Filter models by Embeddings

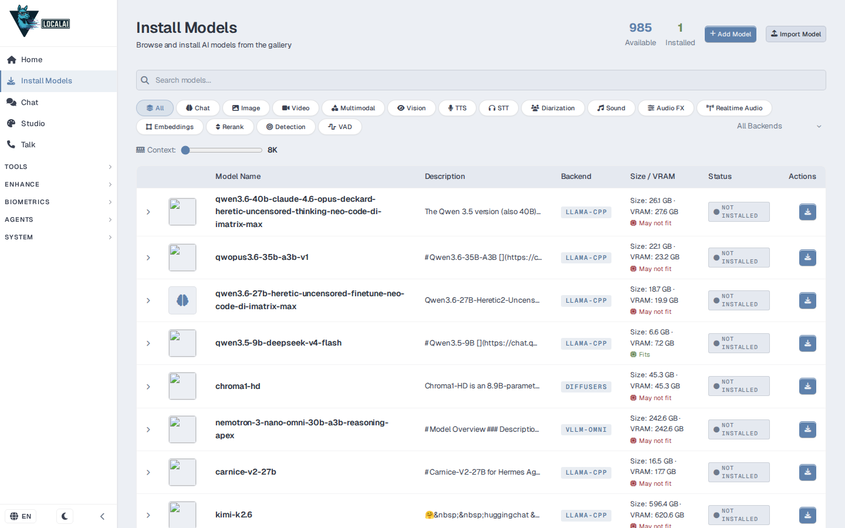point(170,127)
